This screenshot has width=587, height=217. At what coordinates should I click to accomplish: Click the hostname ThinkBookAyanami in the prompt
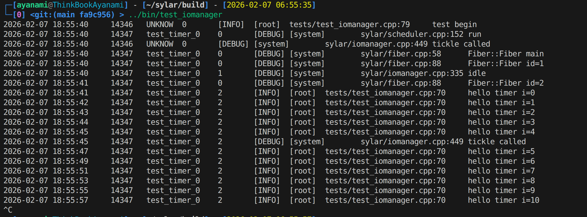tap(88, 5)
